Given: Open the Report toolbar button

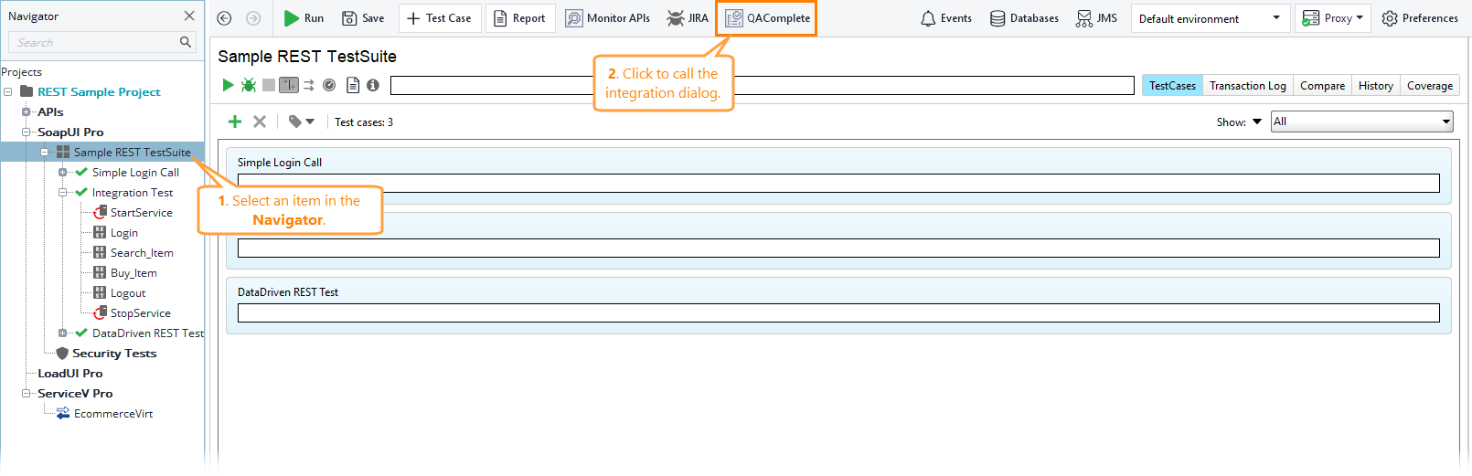Looking at the screenshot, I should [x=519, y=18].
